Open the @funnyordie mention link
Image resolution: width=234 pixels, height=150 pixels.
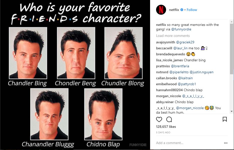tap(181, 29)
